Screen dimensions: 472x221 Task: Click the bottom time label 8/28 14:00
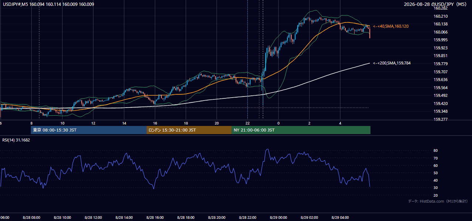point(124,217)
